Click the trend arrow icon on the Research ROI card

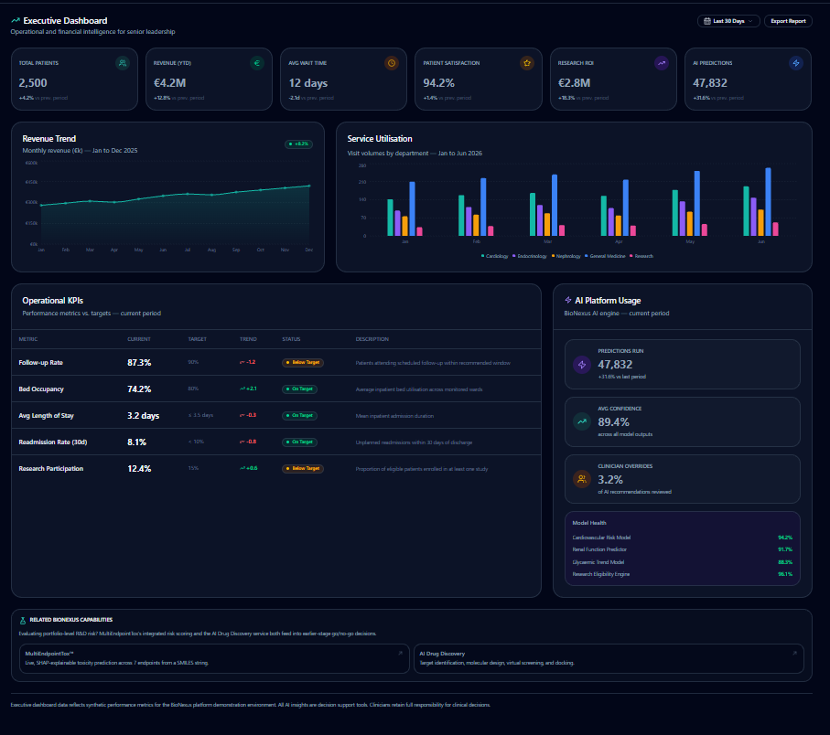pos(661,63)
